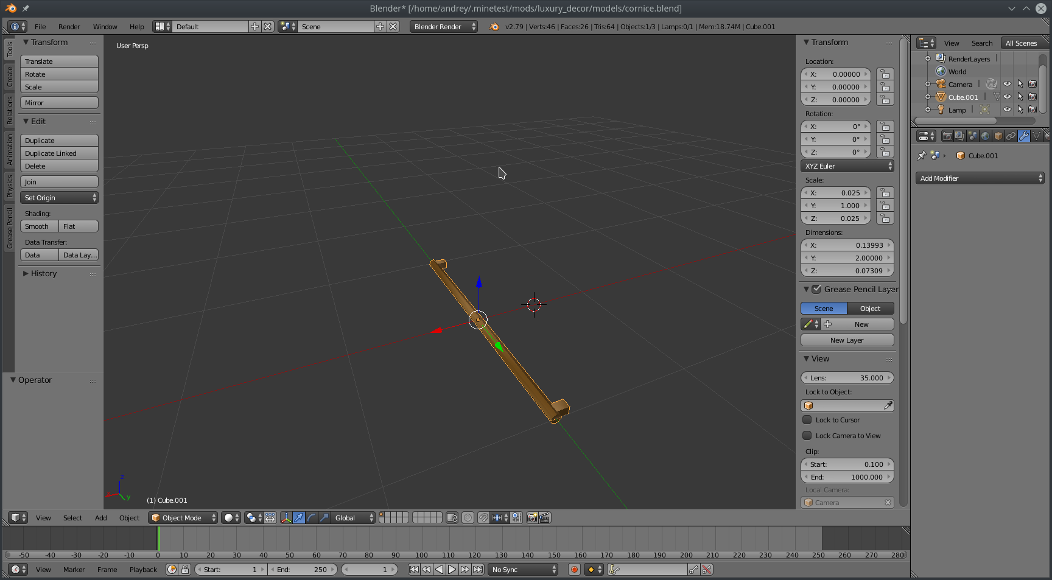Open the Render properties camera tab

pos(947,136)
